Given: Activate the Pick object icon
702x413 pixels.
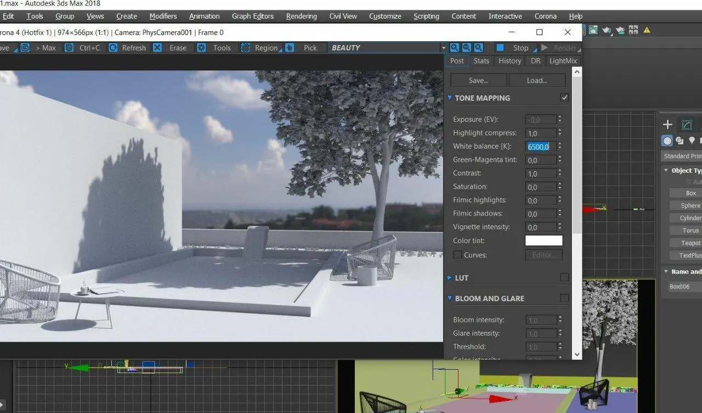Looking at the screenshot, I should coord(290,48).
